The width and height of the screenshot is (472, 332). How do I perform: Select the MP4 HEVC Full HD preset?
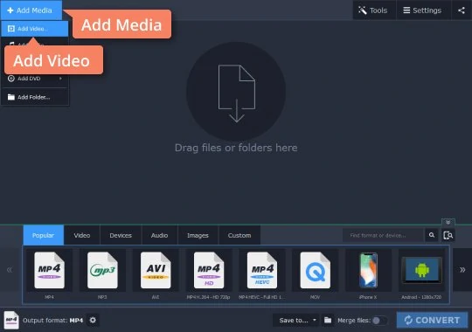click(x=262, y=270)
